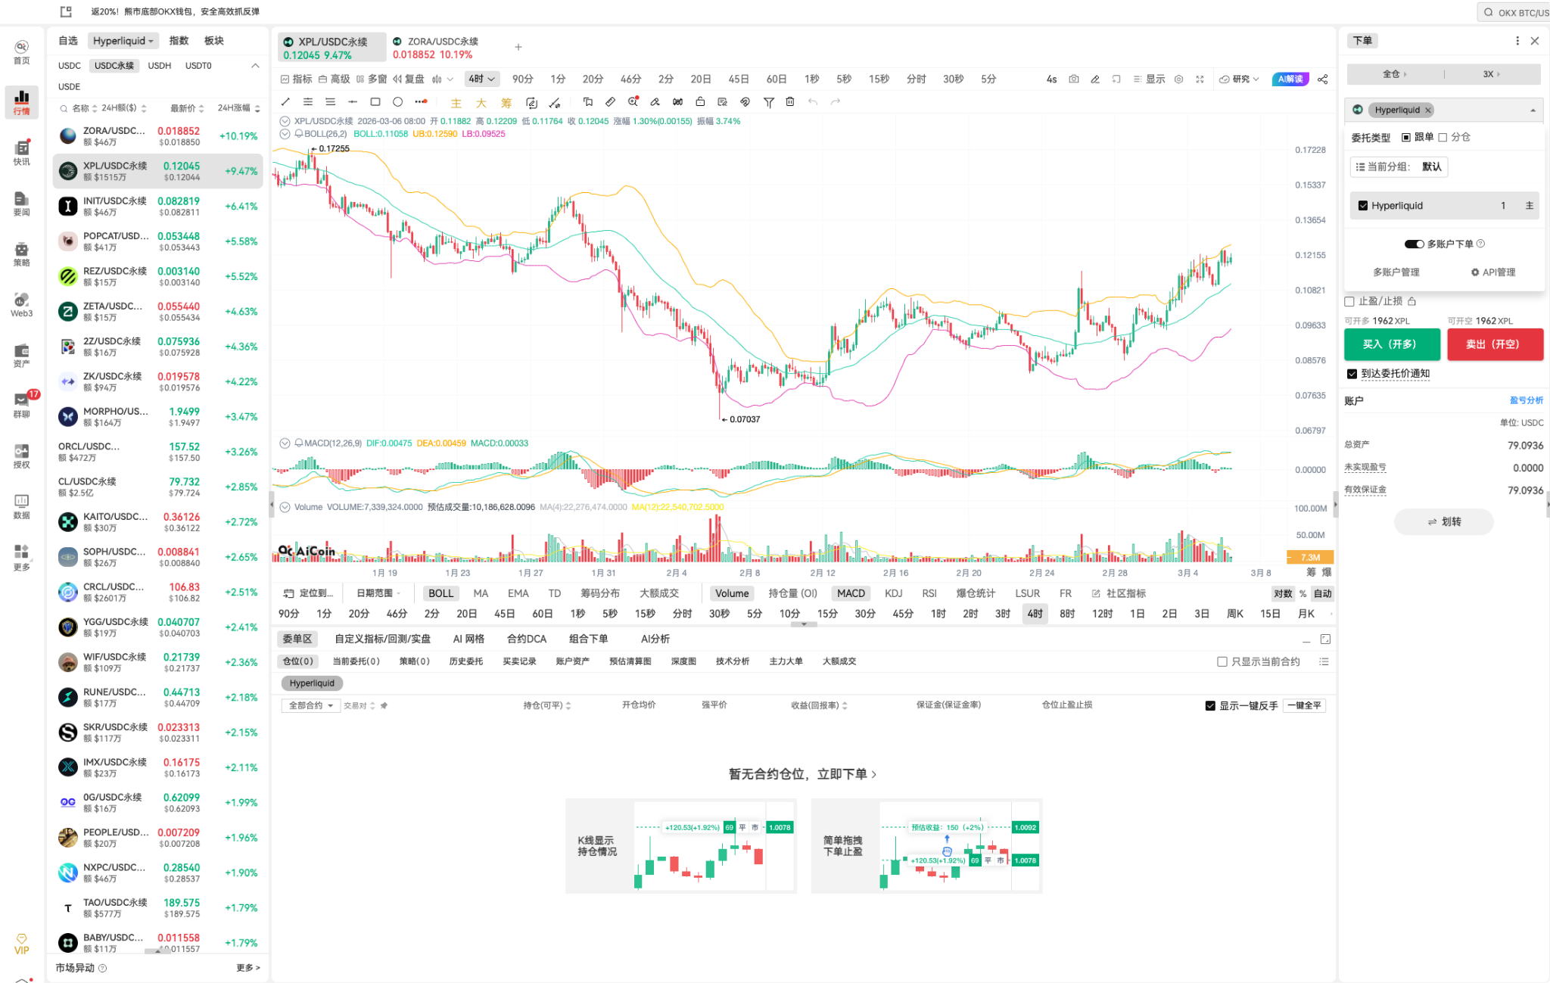Uncheck 到达委托价通知 notification checkbox
Viewport: 1550px width, 983px height.
coord(1352,373)
